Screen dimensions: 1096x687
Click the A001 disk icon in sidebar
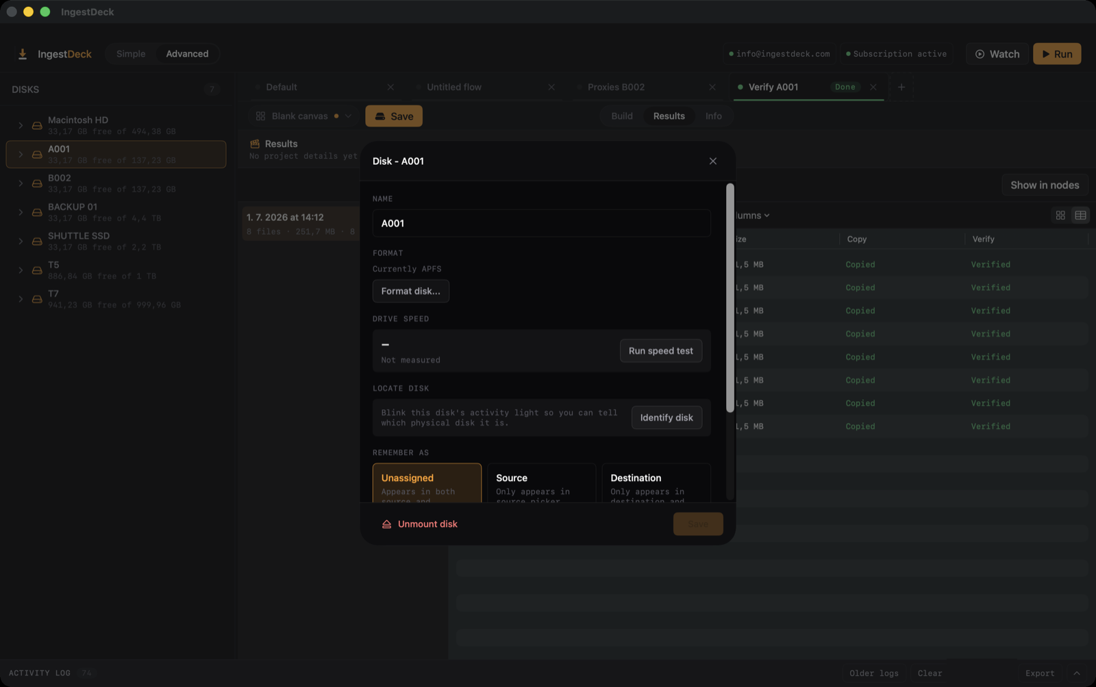click(37, 155)
